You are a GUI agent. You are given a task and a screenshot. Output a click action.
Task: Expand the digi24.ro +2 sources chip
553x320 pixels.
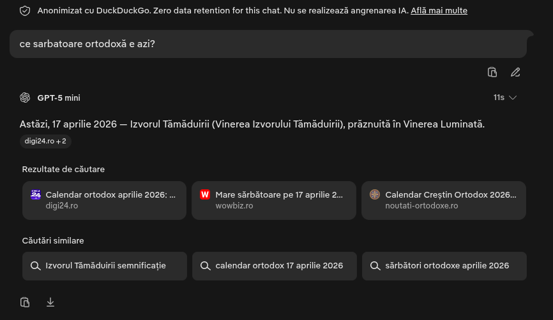45,141
